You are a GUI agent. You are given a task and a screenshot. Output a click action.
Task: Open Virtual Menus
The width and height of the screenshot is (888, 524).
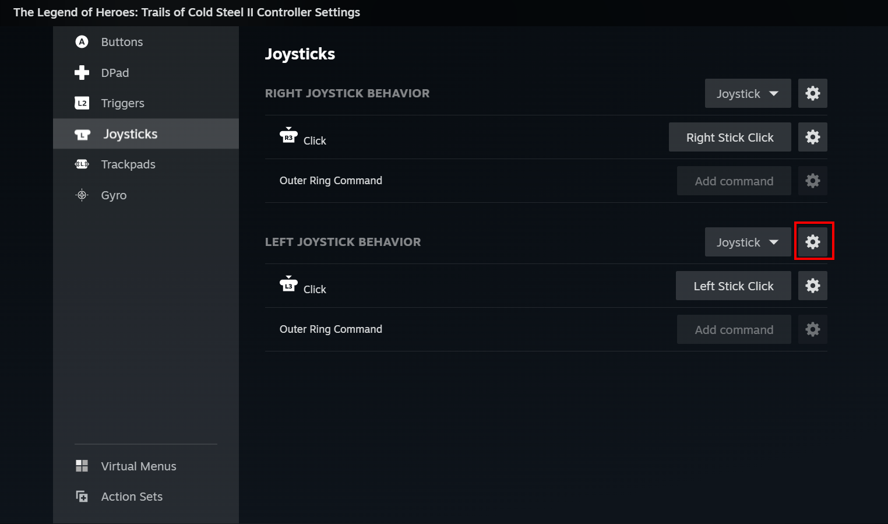click(146, 466)
